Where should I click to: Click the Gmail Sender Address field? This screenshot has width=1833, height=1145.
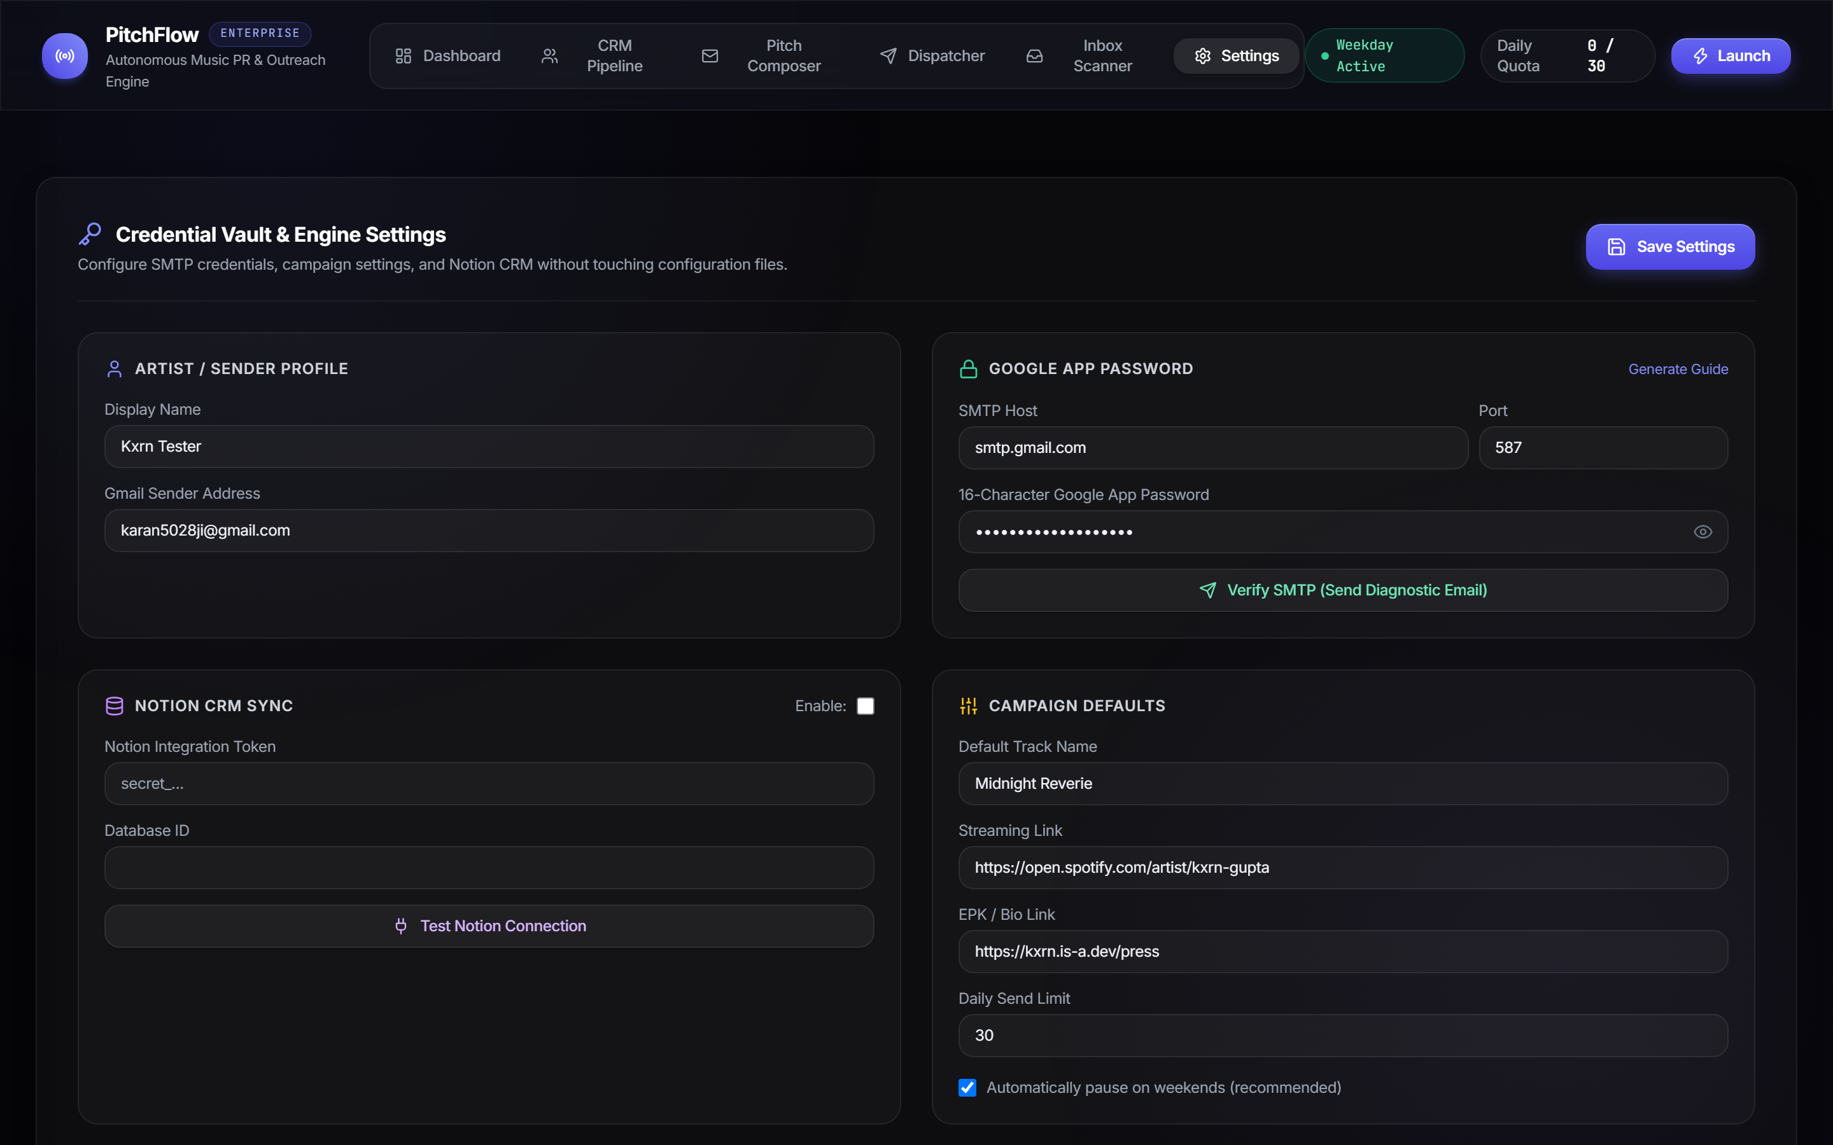489,531
